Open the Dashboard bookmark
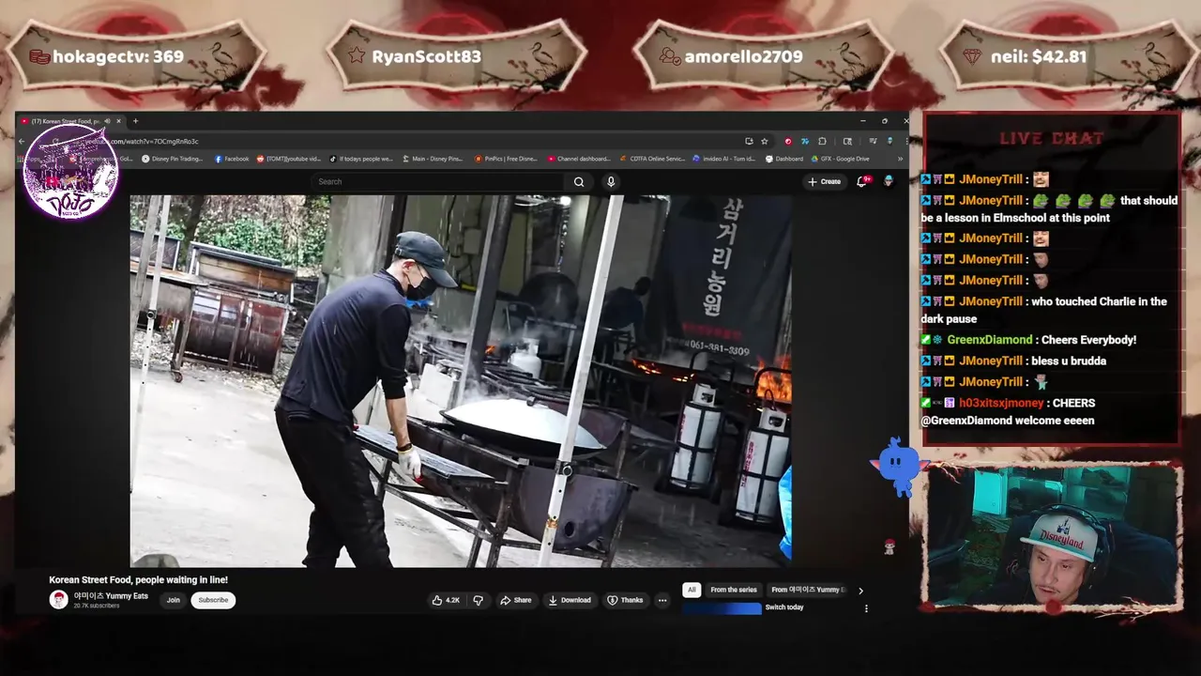The width and height of the screenshot is (1201, 676). point(784,159)
